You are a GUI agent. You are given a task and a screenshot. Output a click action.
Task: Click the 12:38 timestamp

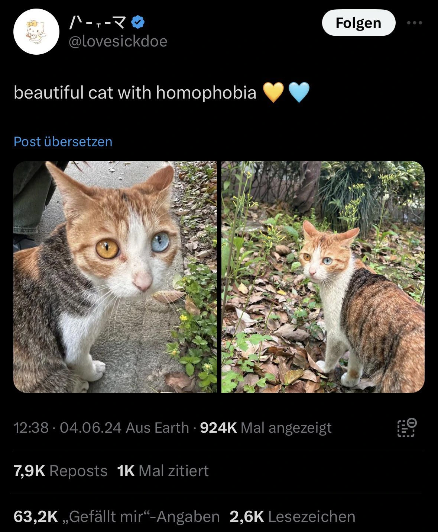[x=31, y=428]
